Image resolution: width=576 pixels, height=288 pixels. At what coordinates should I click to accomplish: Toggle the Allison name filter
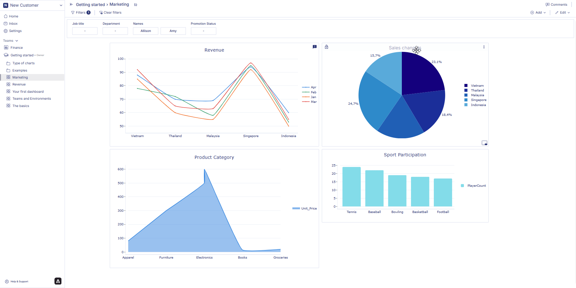(146, 31)
